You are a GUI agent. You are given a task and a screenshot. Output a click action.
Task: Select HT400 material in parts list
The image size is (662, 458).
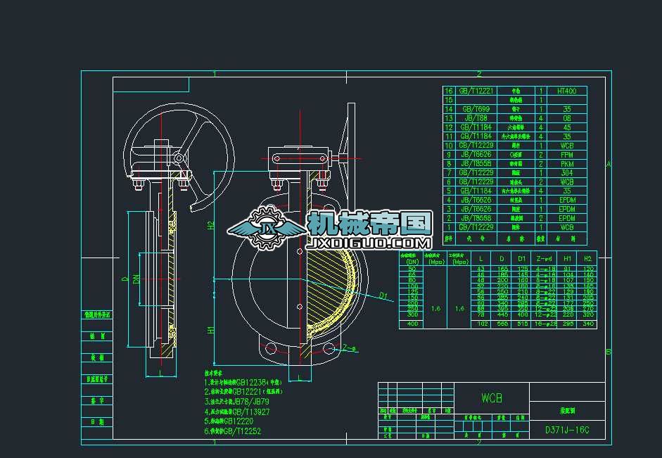pyautogui.click(x=566, y=91)
